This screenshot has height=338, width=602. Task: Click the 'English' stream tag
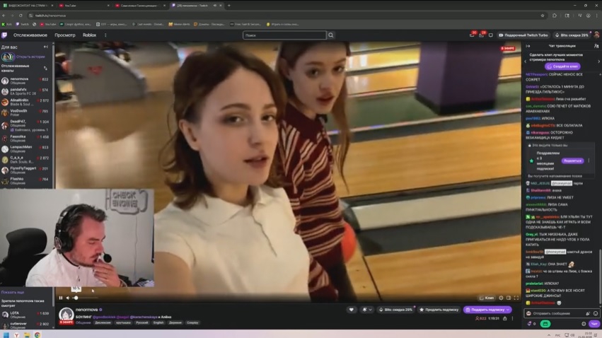tap(158, 322)
